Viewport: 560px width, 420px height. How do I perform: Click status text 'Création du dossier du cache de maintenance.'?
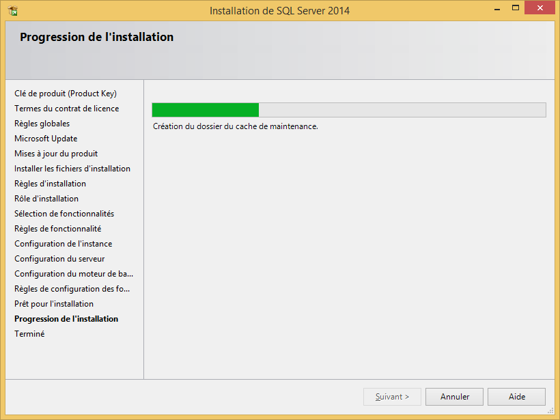tap(236, 126)
